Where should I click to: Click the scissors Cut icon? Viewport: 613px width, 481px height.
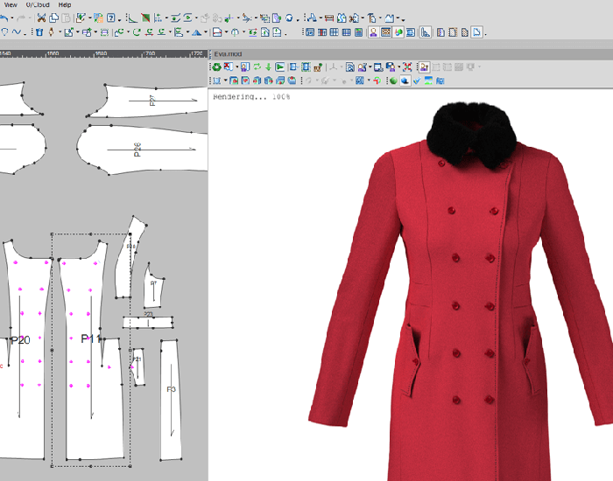(x=41, y=18)
